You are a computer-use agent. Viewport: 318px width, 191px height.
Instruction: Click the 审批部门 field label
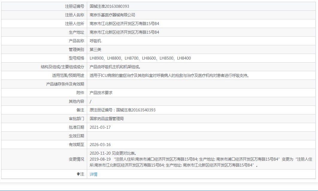tap(76, 119)
